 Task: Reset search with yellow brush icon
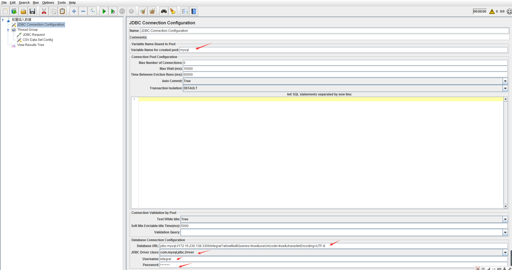pos(173,11)
